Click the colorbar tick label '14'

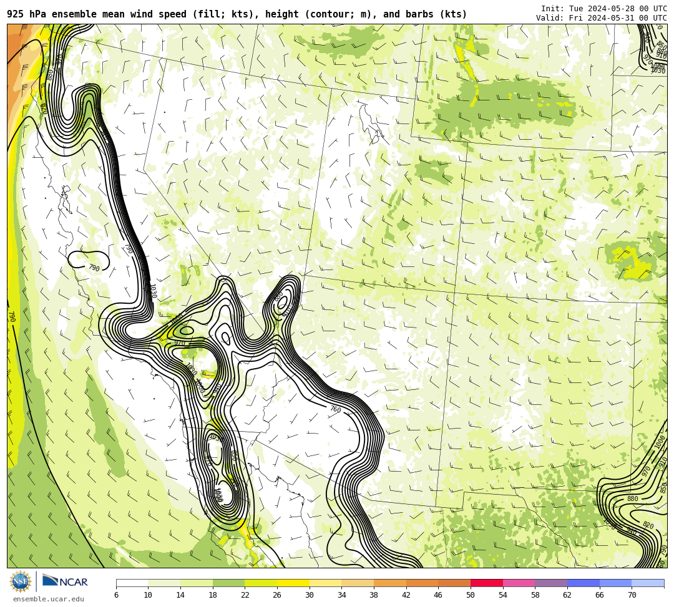pyautogui.click(x=180, y=595)
